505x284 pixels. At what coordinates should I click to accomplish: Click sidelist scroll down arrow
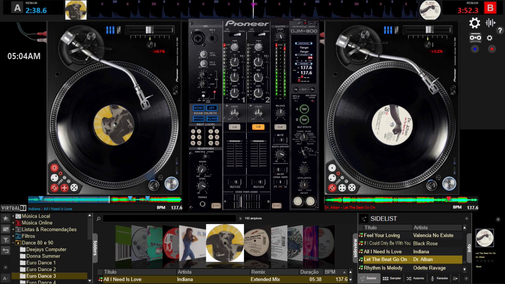click(x=464, y=269)
